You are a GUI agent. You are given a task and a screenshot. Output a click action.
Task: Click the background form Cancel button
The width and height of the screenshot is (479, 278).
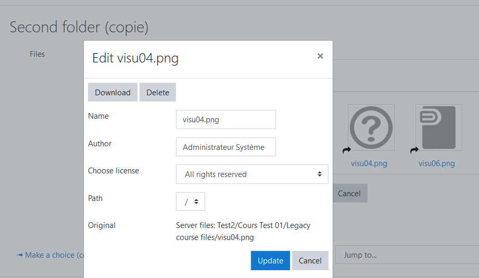pyautogui.click(x=350, y=193)
